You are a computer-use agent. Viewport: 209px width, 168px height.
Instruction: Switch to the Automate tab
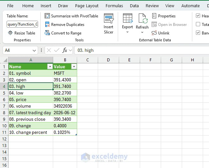point(191,6)
